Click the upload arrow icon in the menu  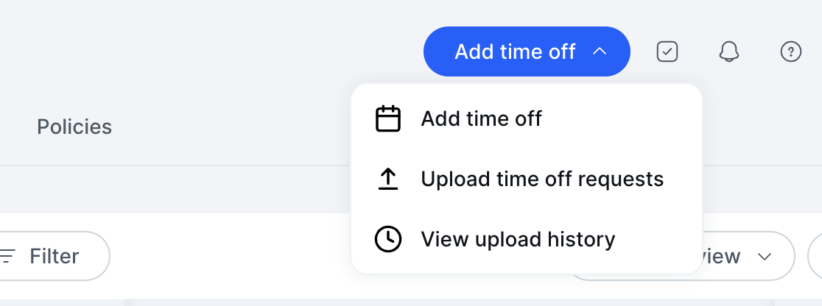[388, 179]
